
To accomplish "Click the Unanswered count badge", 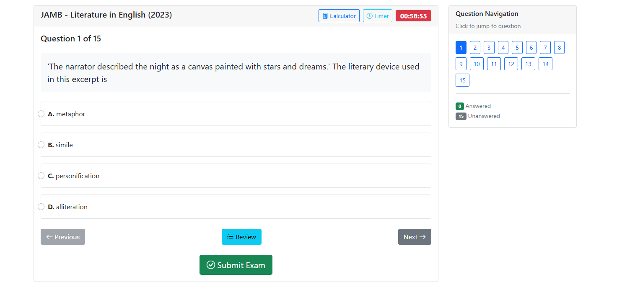I will pyautogui.click(x=461, y=116).
